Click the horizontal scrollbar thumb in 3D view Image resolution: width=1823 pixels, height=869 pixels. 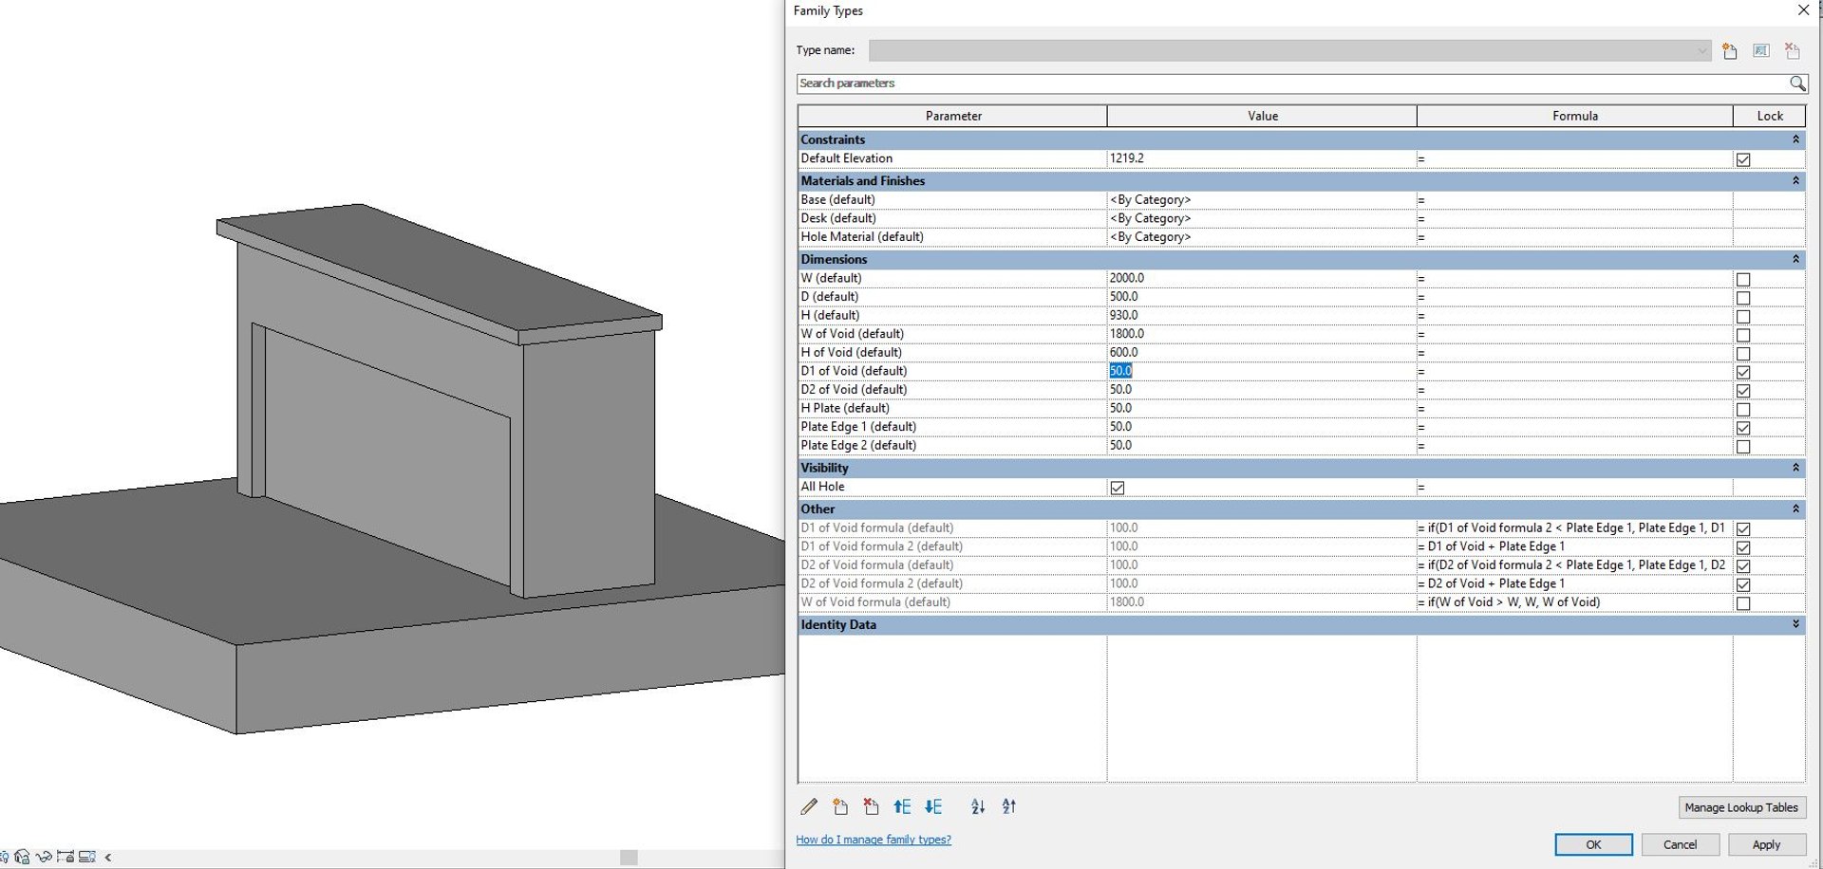pyautogui.click(x=629, y=858)
